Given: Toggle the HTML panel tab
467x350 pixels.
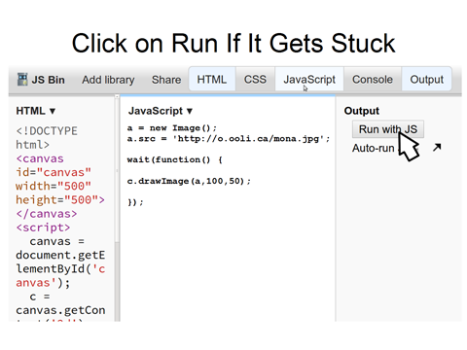Looking at the screenshot, I should (212, 80).
